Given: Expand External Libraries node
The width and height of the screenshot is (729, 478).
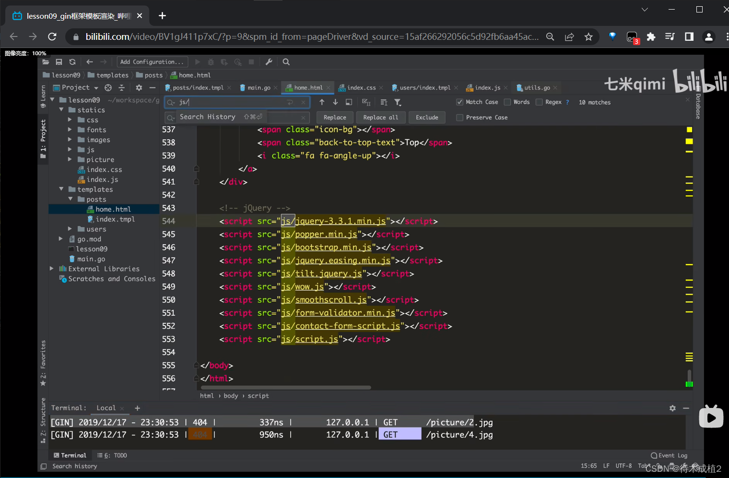Looking at the screenshot, I should (52, 269).
